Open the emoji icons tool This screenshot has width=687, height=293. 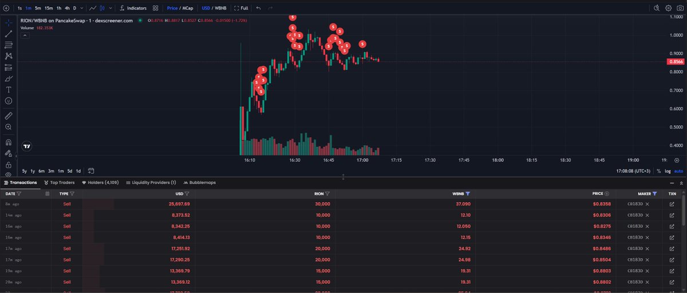(x=9, y=101)
